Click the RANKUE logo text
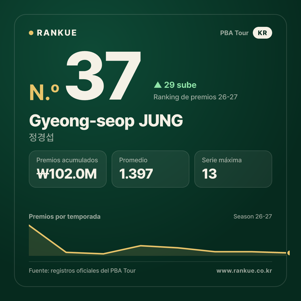Viewport: 301px width, 301px height. (x=57, y=33)
